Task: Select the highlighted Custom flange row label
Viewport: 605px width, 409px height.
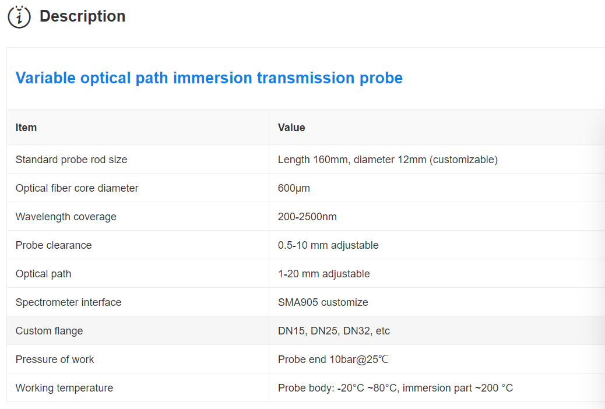Action: pyautogui.click(x=49, y=331)
